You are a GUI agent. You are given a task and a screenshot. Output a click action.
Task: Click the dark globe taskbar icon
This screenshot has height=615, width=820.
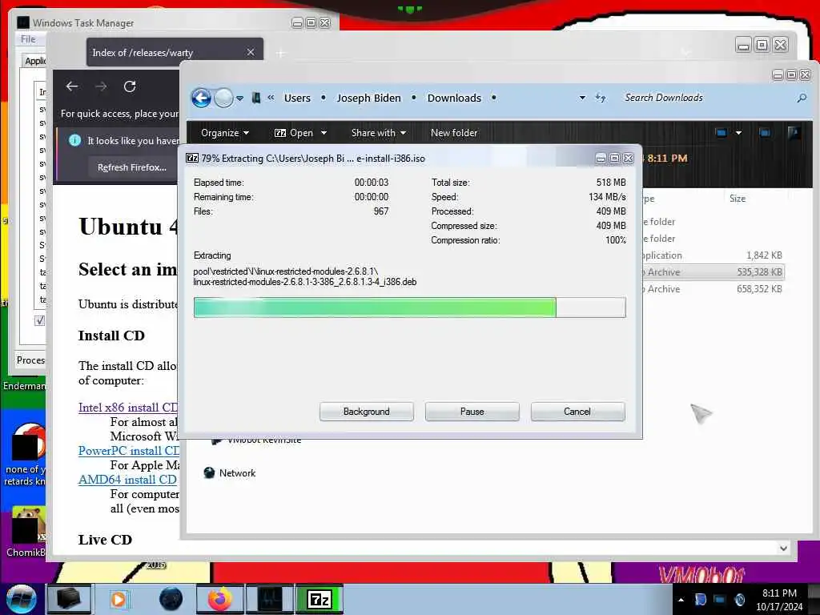tap(171, 599)
